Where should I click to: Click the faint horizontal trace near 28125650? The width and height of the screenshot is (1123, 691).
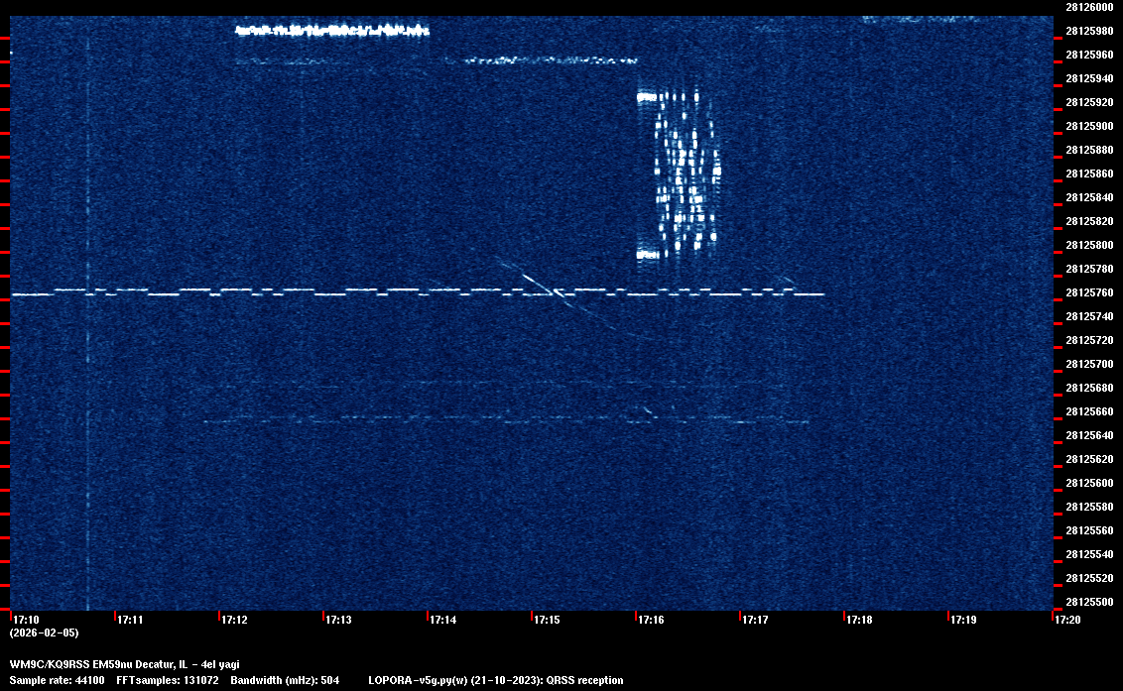pos(506,421)
